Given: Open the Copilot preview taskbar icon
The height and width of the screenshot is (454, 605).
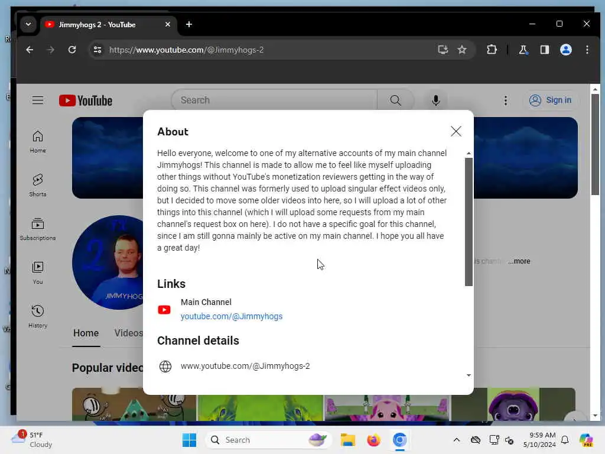Looking at the screenshot, I should tap(586, 440).
